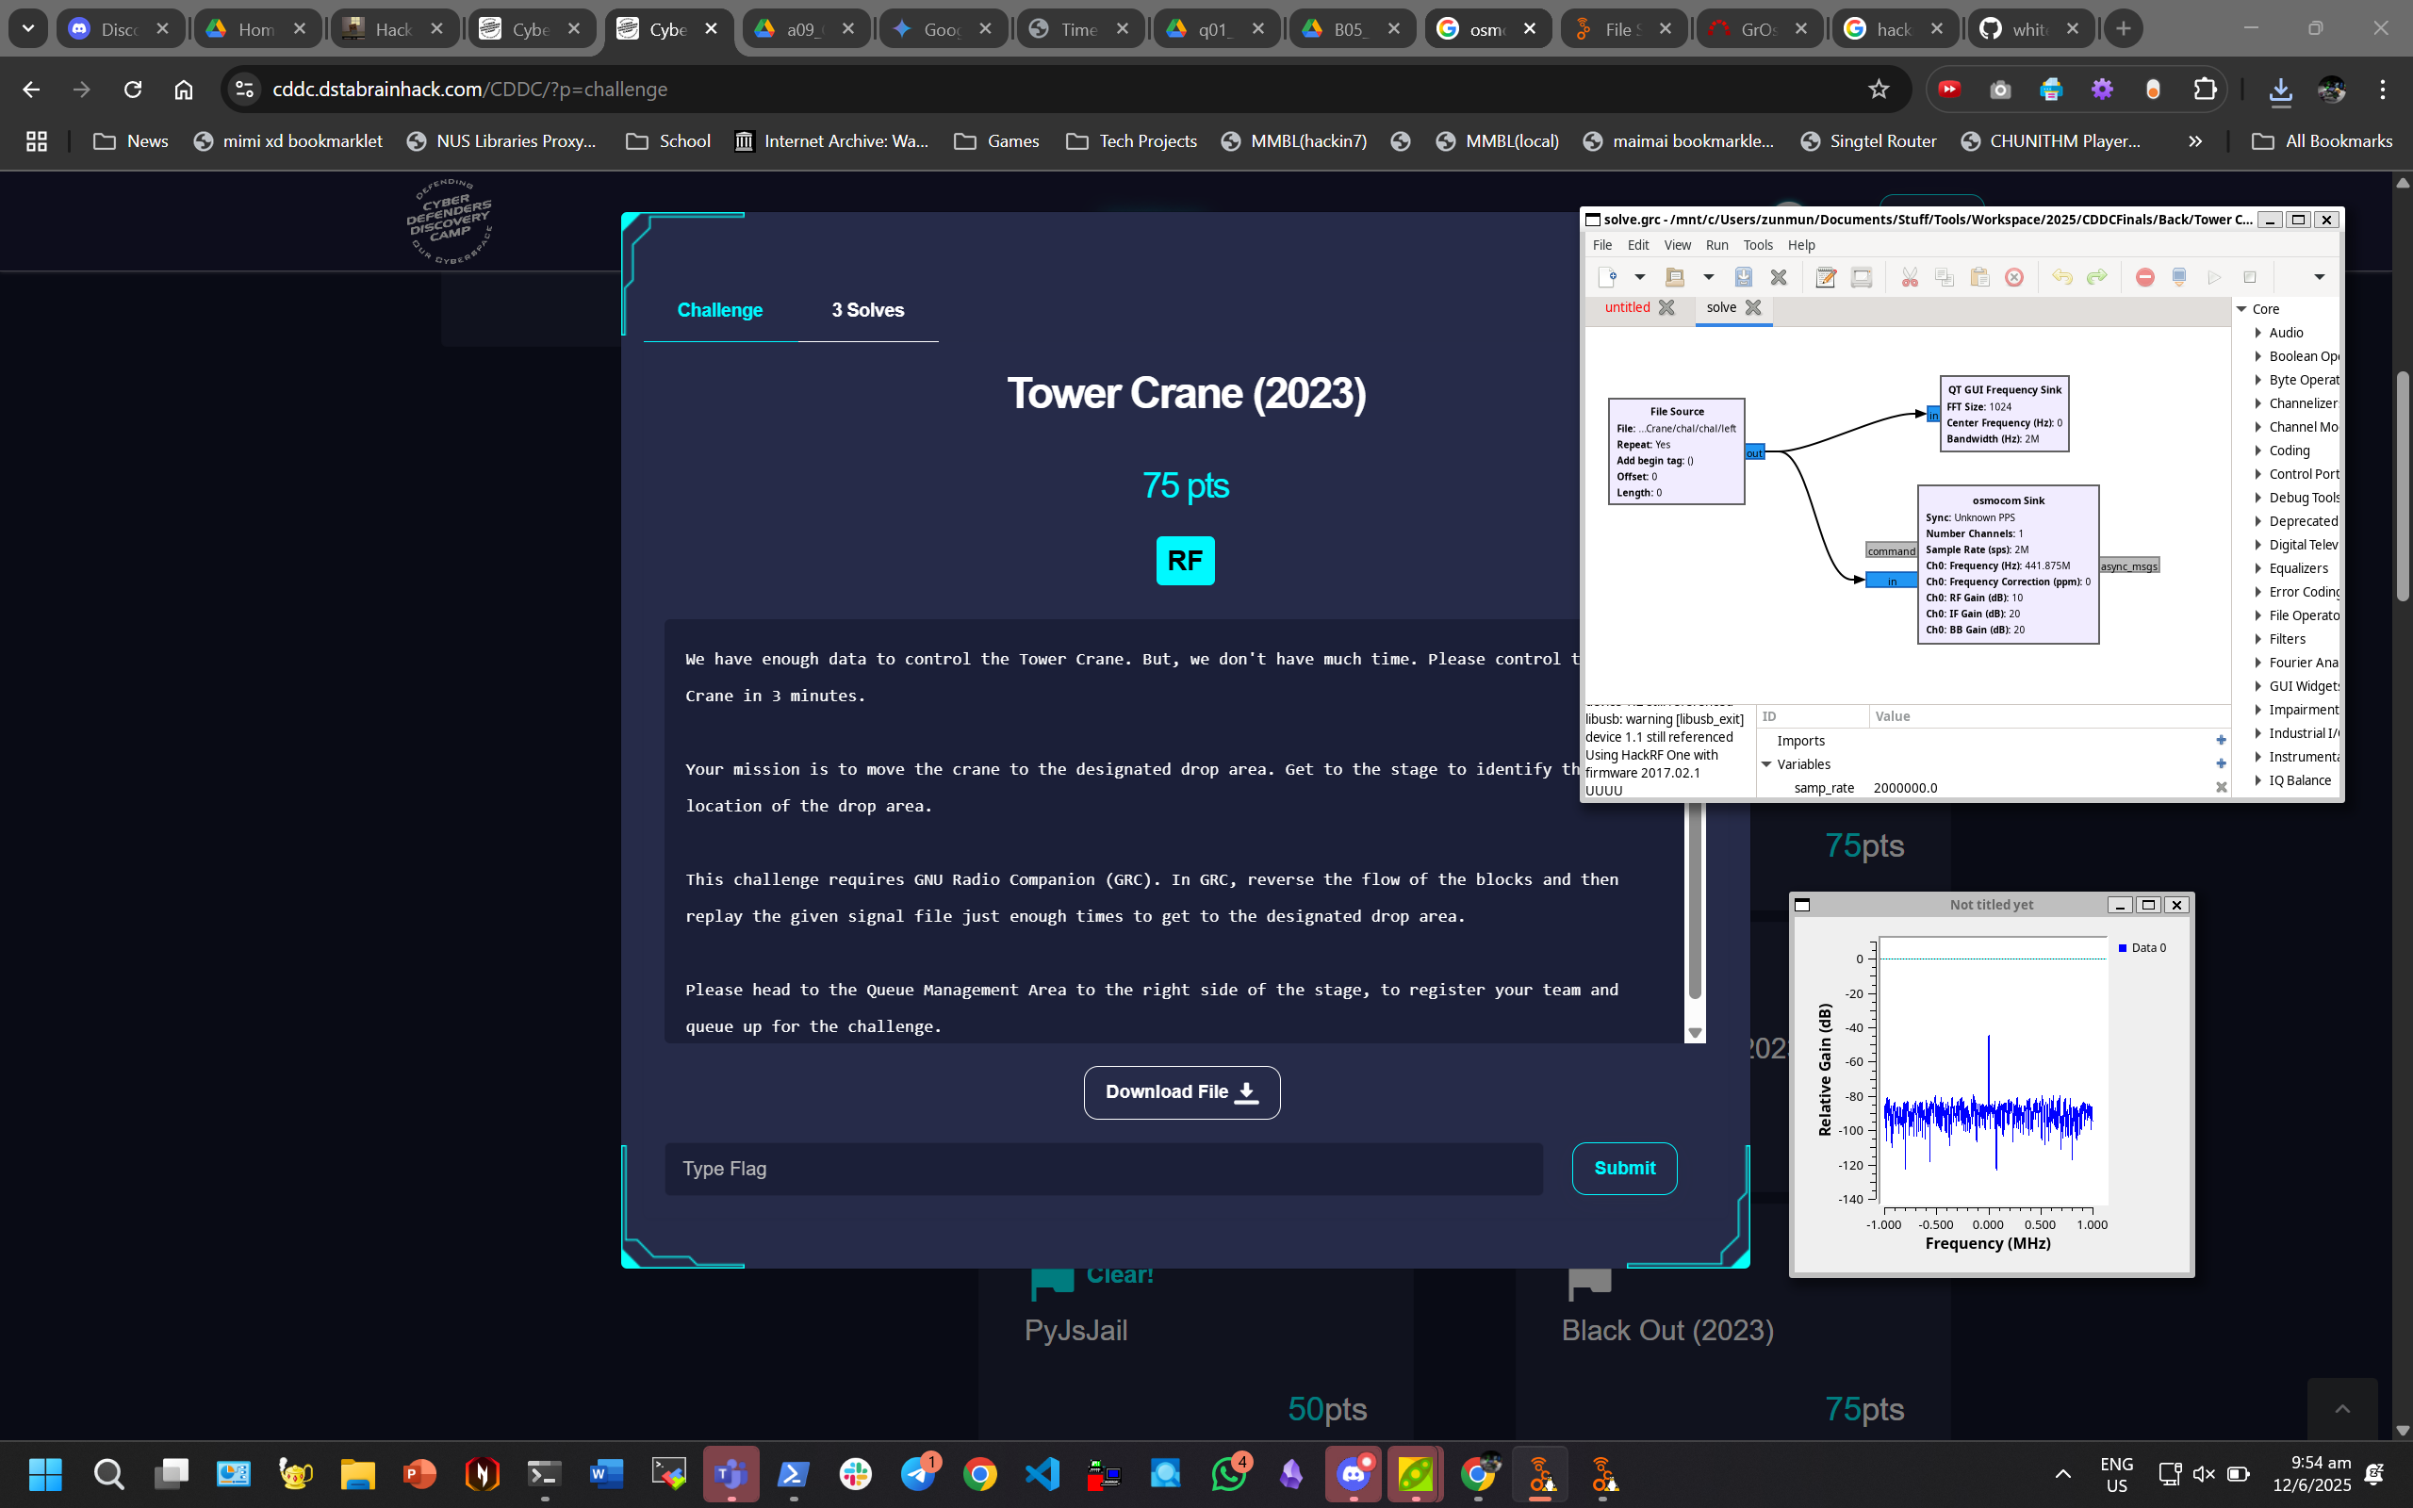This screenshot has height=1508, width=2413.
Task: Save the flowgraph with the save icon
Action: click(1743, 277)
